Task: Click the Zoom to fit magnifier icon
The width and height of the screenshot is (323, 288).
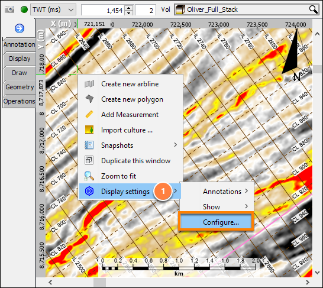Action: (x=89, y=176)
